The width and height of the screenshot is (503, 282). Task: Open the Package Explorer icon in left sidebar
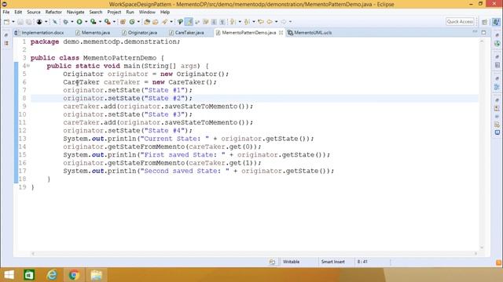coord(6,43)
